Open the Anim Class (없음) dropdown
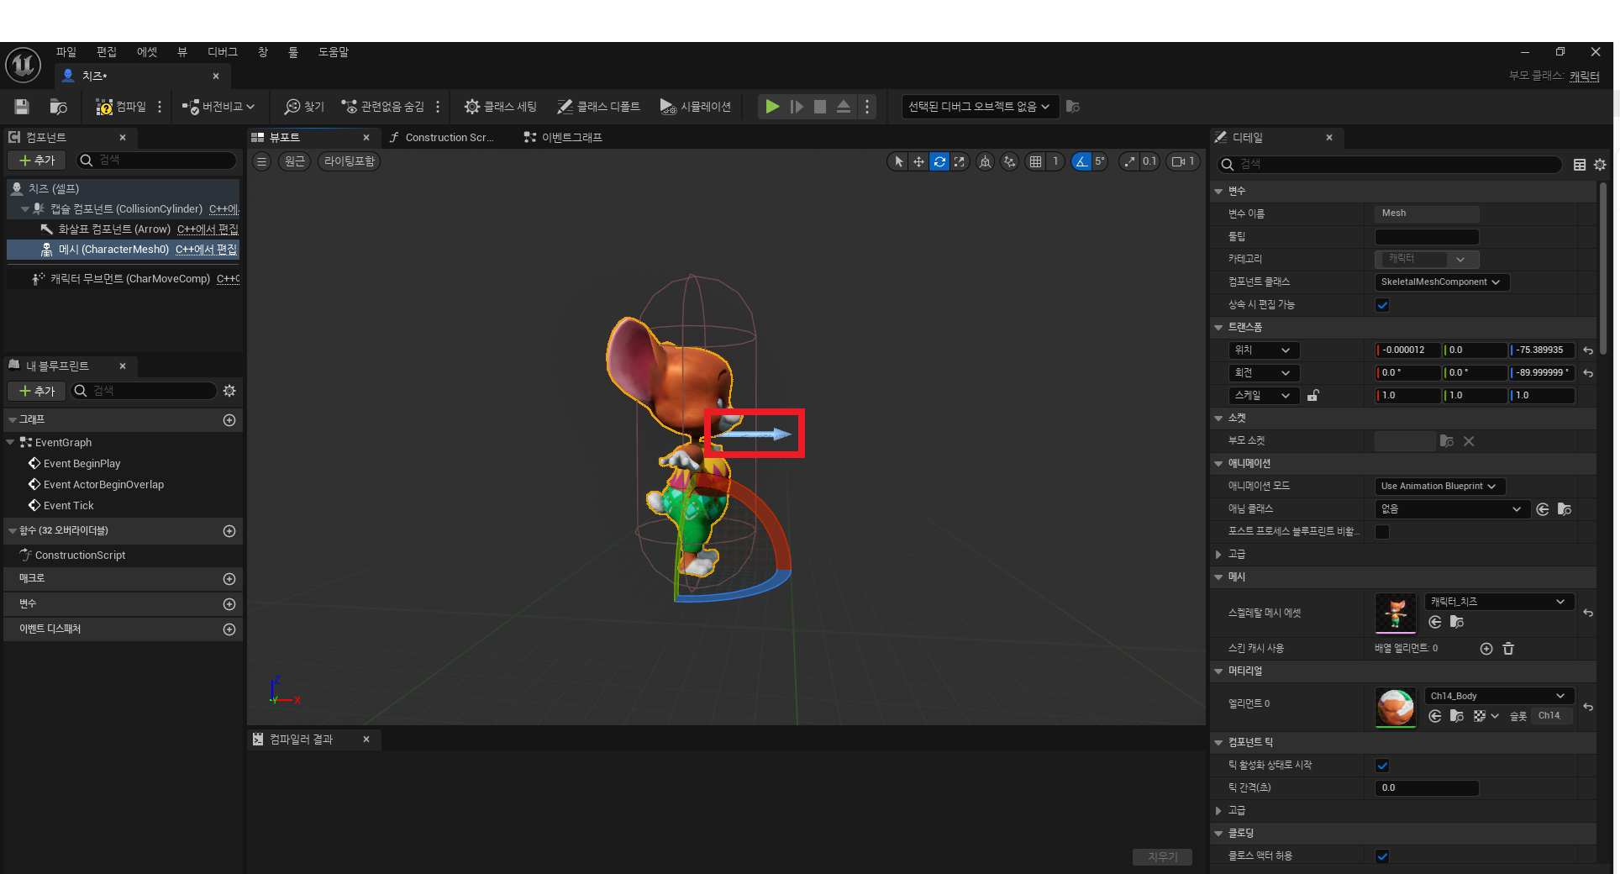Image resolution: width=1620 pixels, height=874 pixels. [1451, 509]
